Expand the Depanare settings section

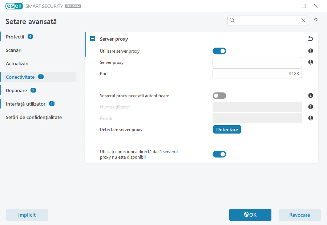[x=17, y=90]
